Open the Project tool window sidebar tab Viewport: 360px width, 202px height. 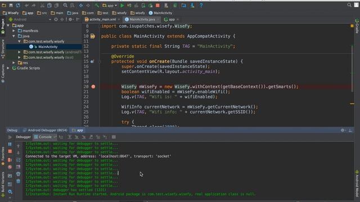3,26
